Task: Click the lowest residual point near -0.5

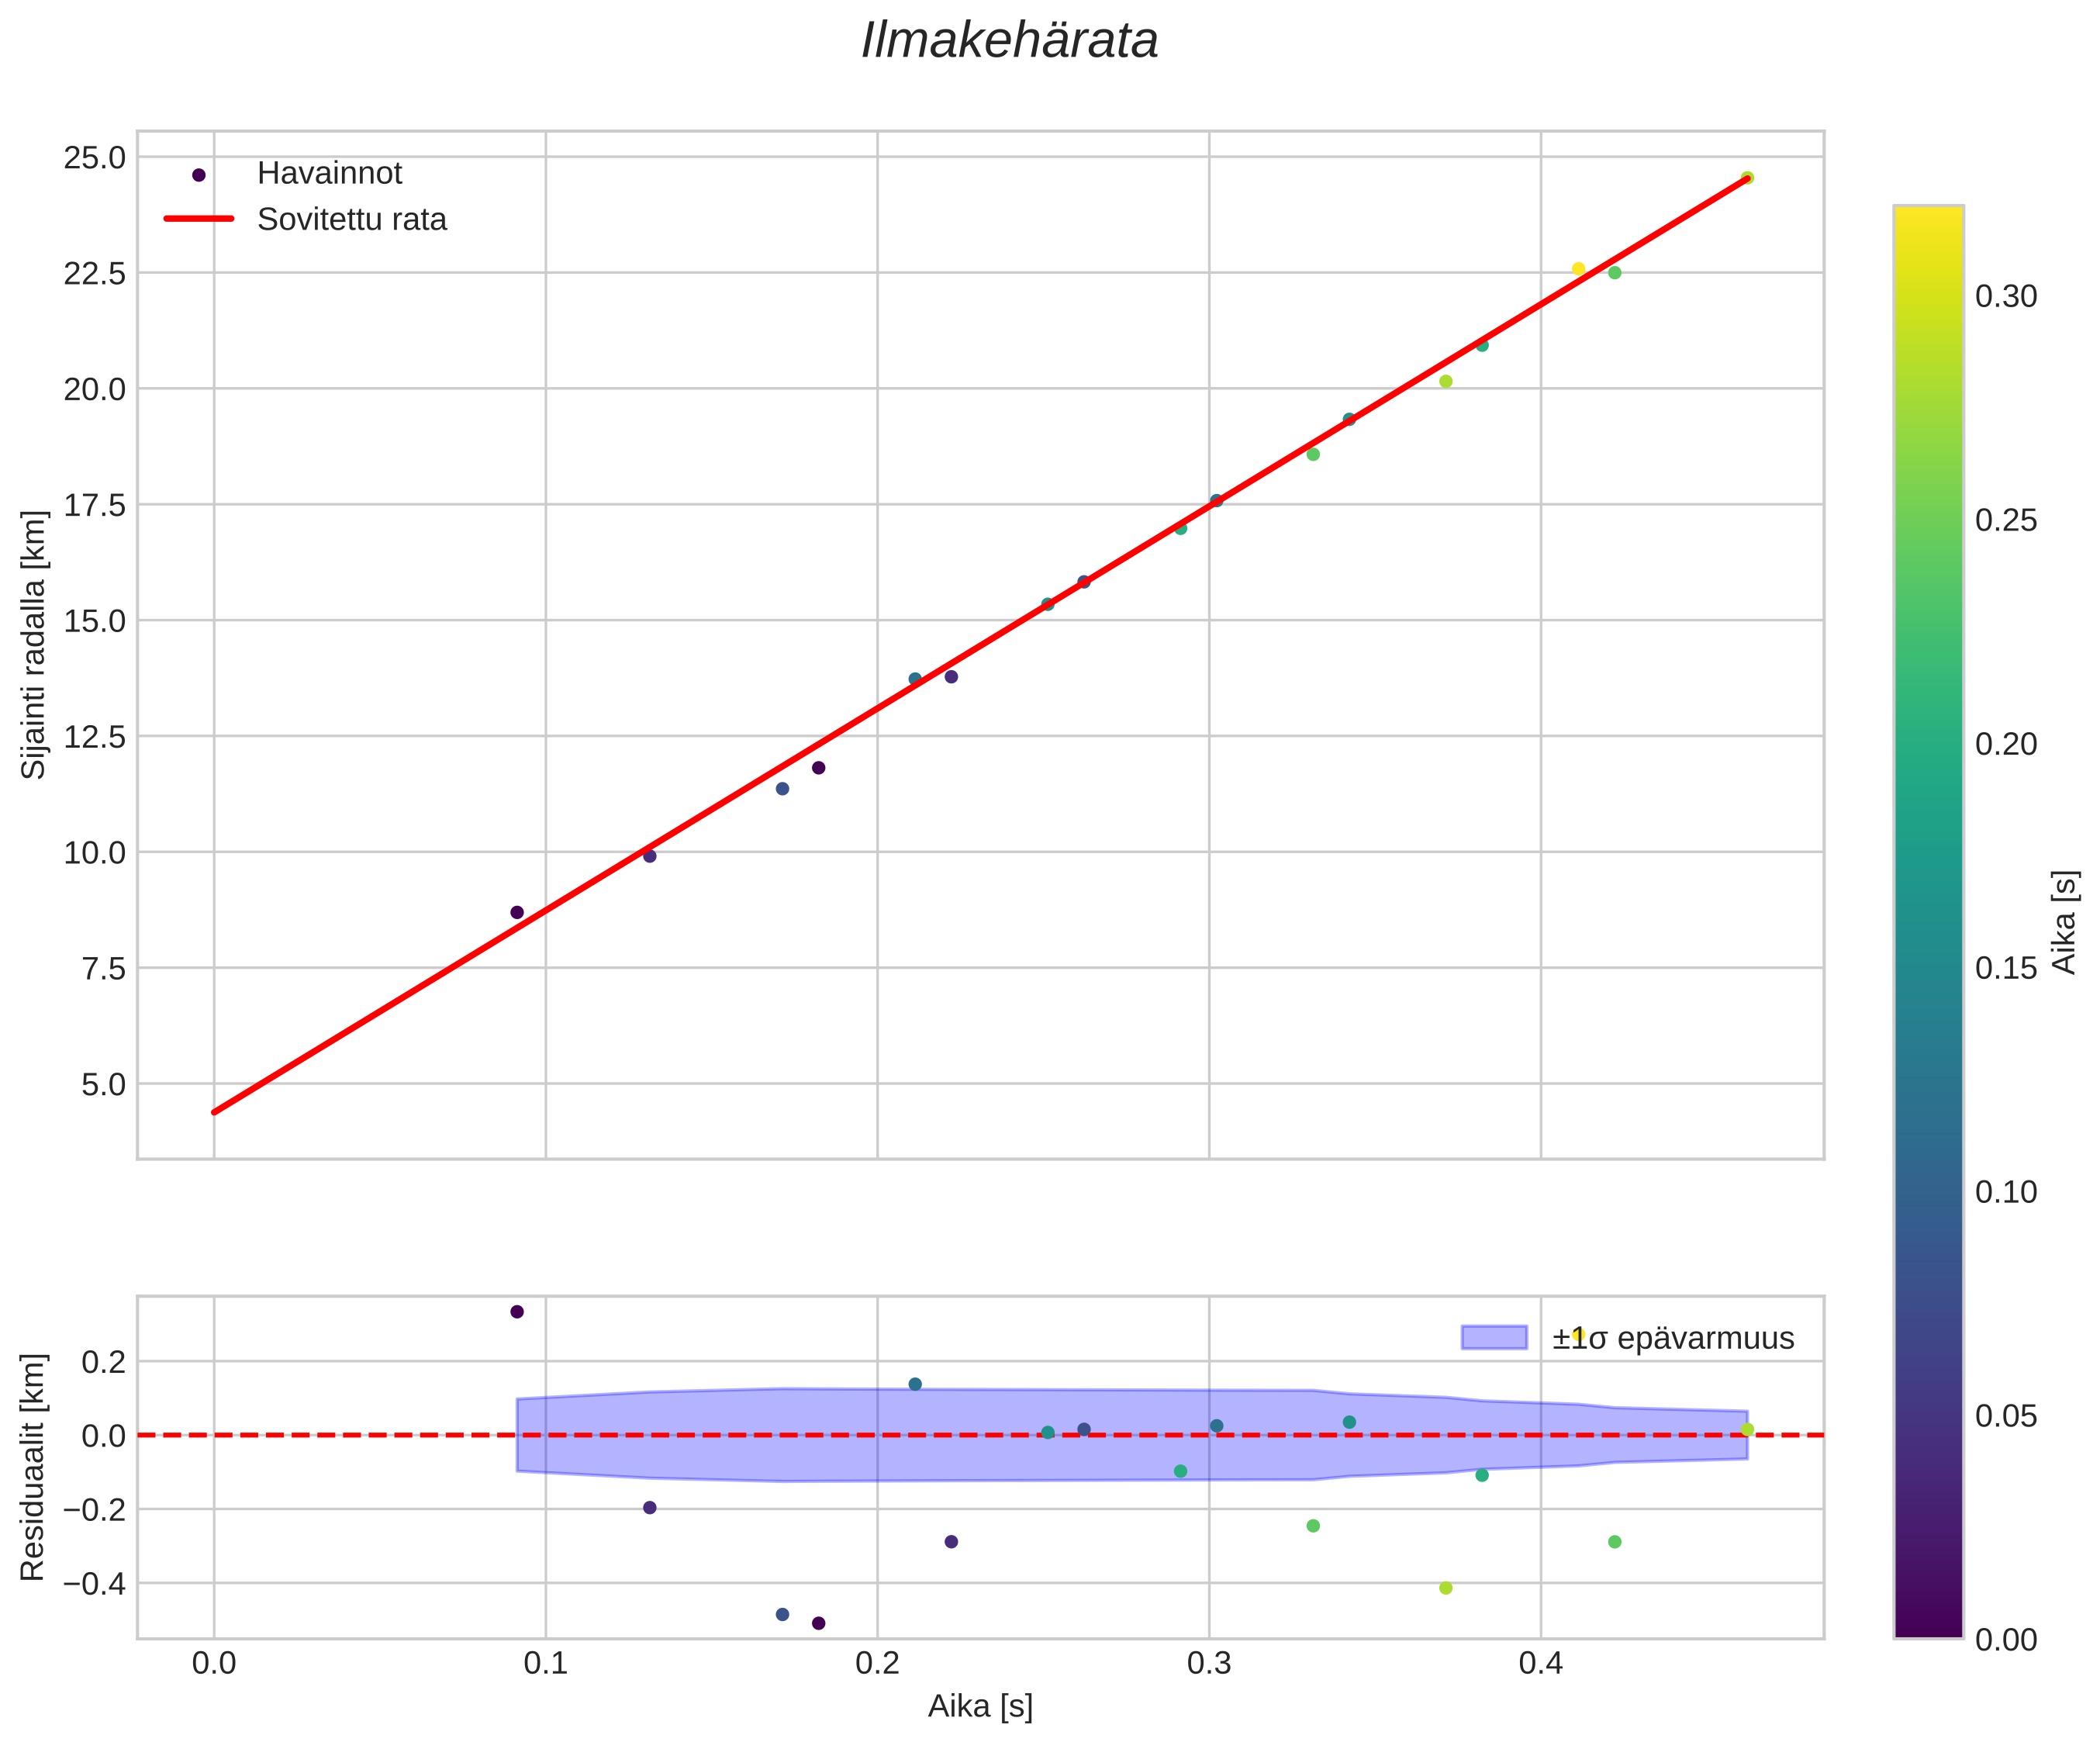Action: click(x=818, y=1623)
